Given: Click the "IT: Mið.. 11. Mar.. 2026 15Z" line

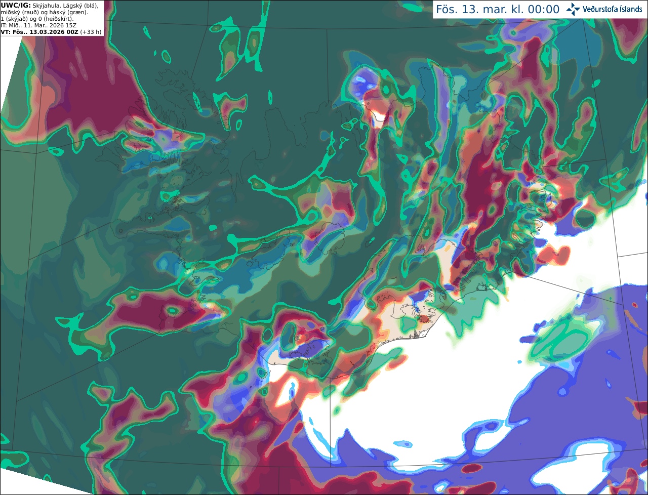Looking at the screenshot, I should point(39,25).
